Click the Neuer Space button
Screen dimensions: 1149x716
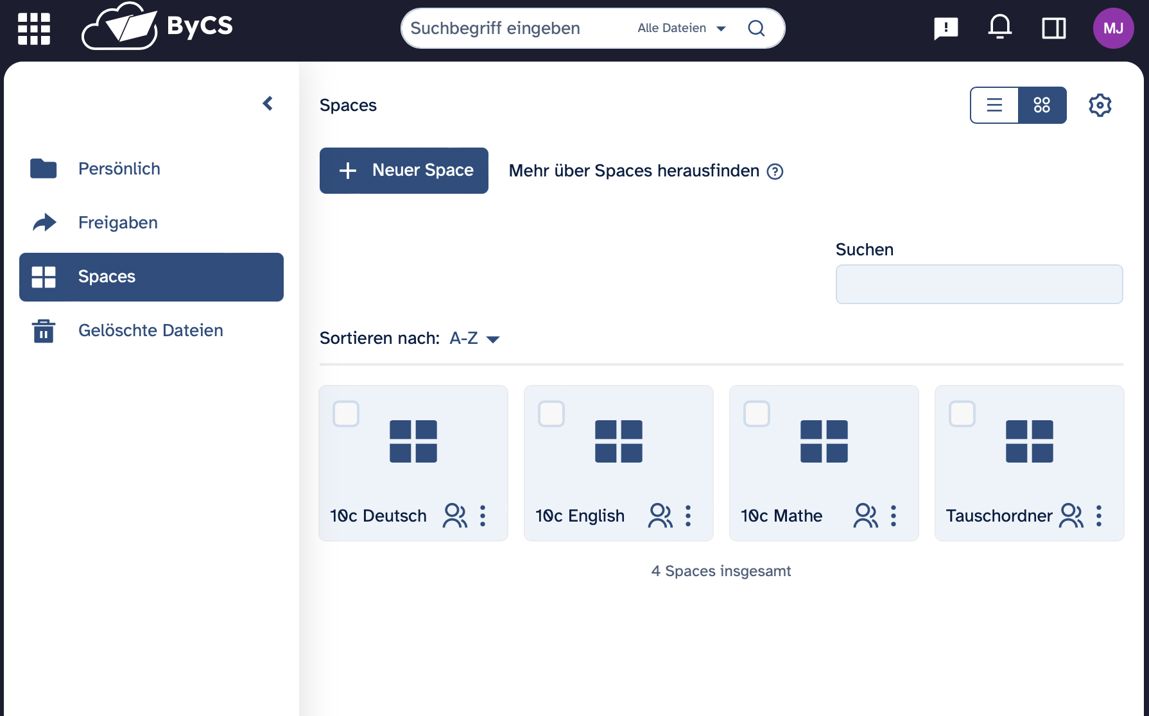coord(404,171)
